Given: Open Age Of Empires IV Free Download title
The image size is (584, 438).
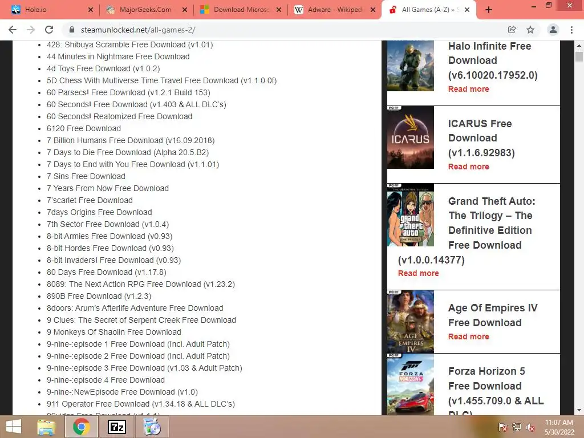Looking at the screenshot, I should [493, 315].
